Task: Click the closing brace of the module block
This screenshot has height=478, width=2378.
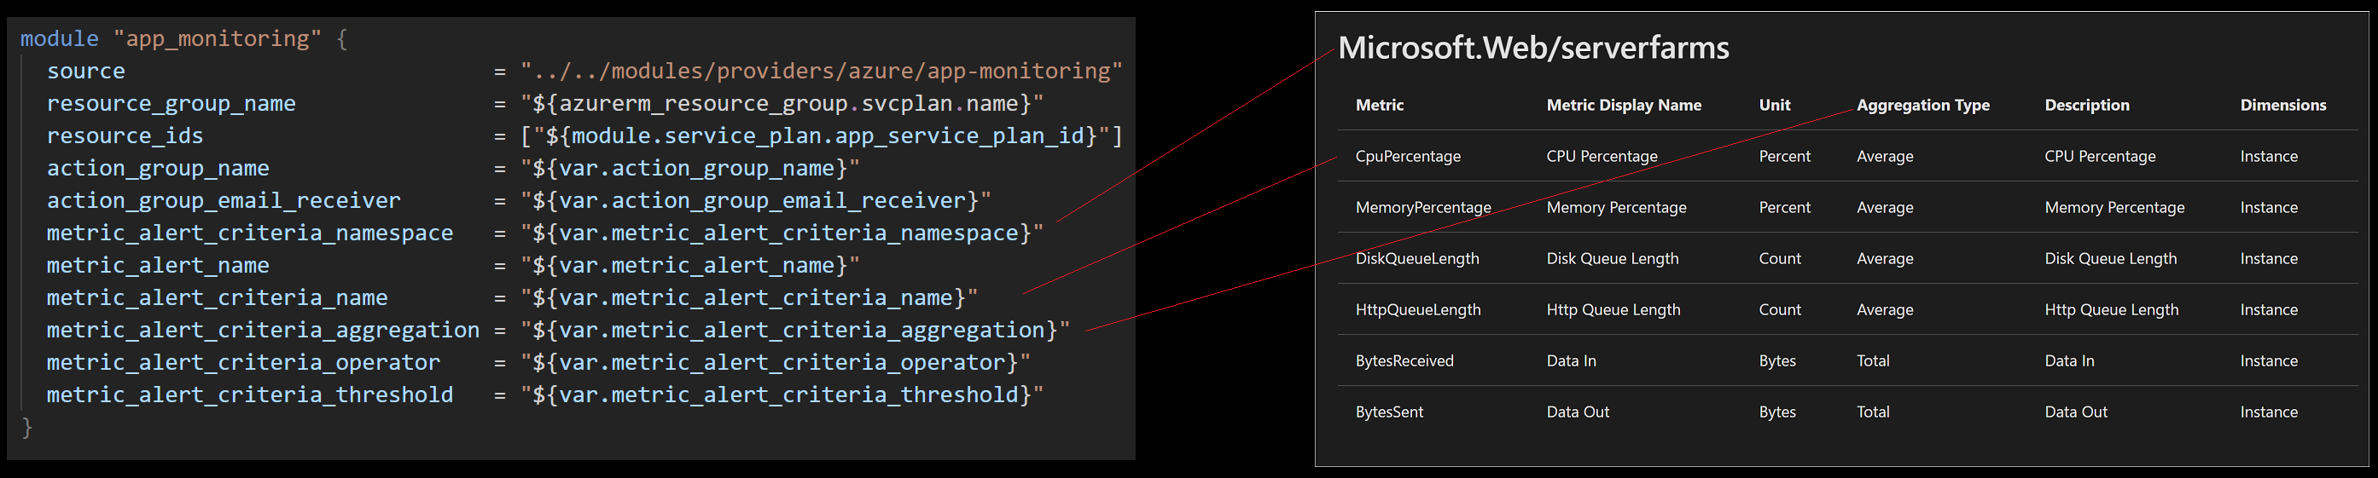Action: pyautogui.click(x=26, y=428)
